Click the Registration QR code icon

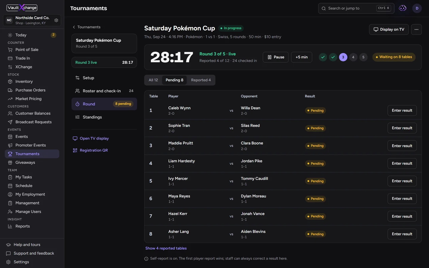click(x=75, y=150)
